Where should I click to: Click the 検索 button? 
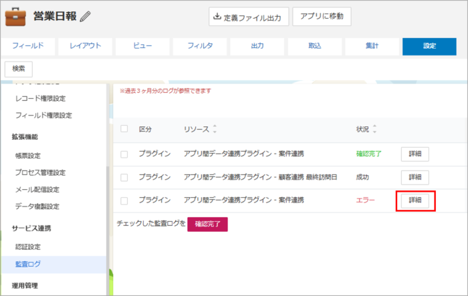pyautogui.click(x=19, y=68)
